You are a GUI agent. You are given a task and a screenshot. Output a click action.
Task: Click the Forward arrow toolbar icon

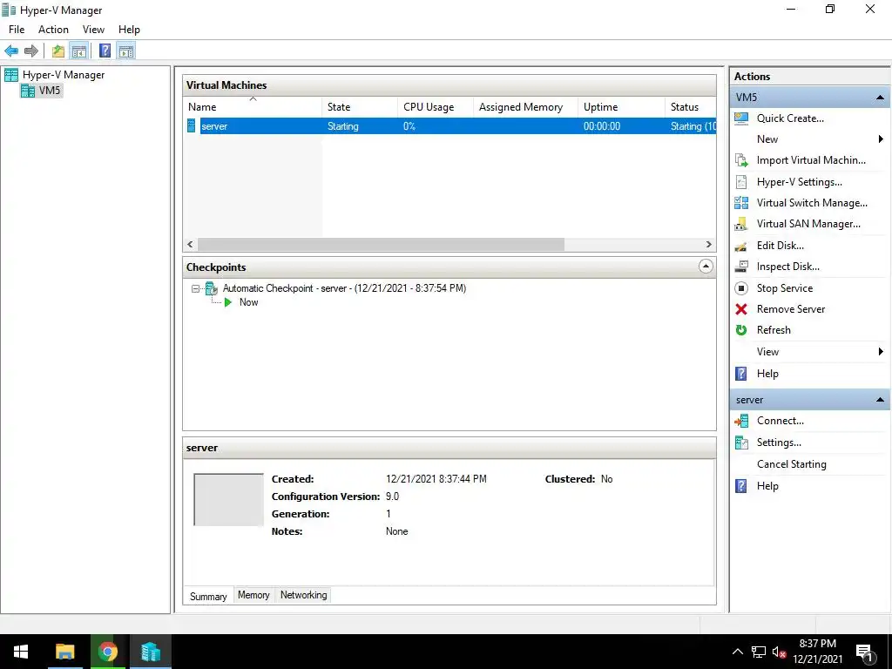[31, 51]
